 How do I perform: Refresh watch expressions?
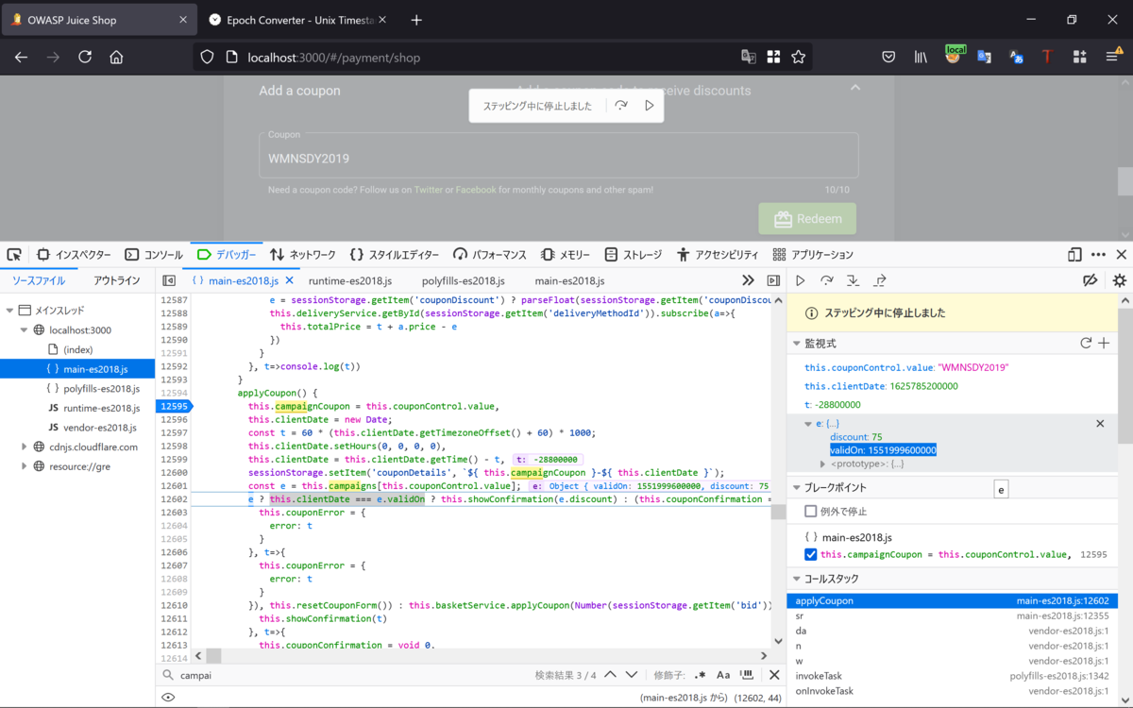1086,344
